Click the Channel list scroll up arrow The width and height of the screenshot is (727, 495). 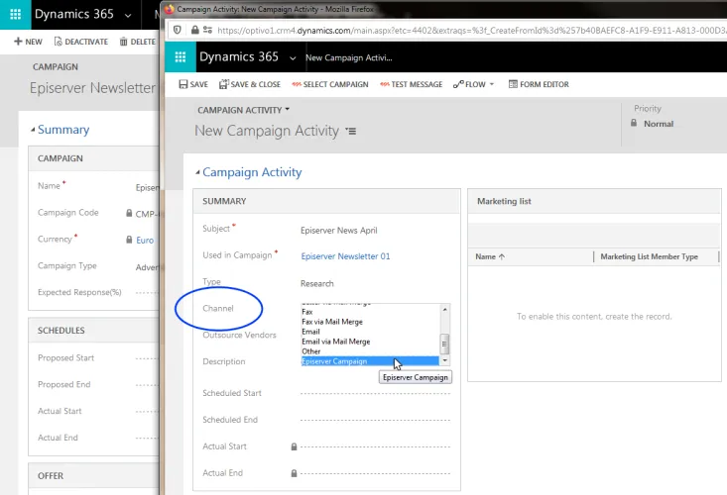tap(445, 309)
